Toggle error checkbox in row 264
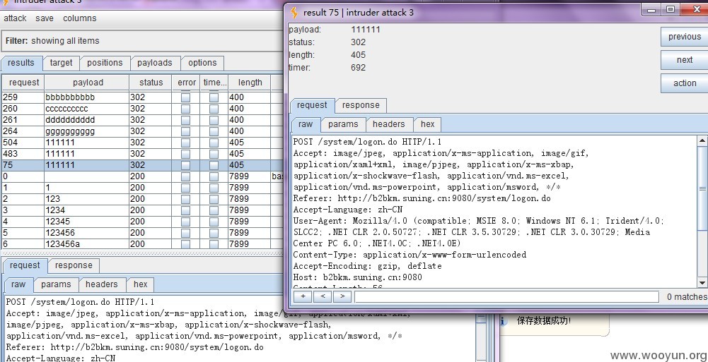708x362 pixels. (x=185, y=131)
